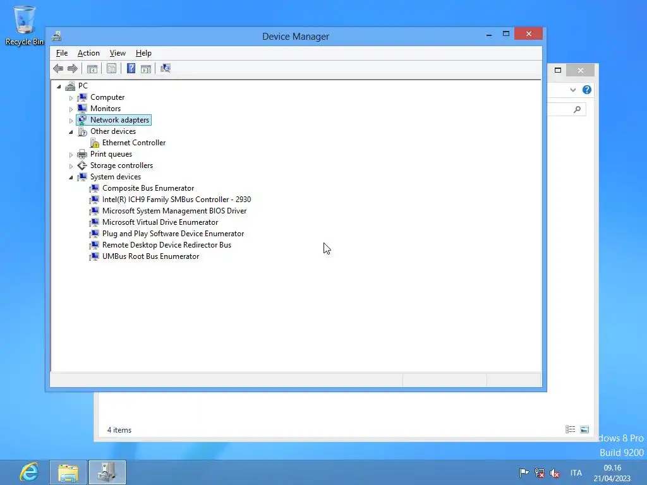Collapse the PC root node

[59, 86]
